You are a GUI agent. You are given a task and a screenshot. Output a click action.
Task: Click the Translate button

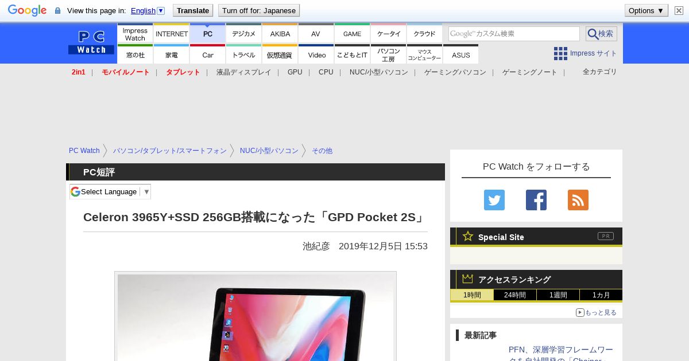point(193,10)
